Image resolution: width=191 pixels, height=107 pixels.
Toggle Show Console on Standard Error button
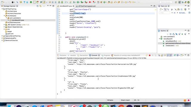[x=171, y=55]
